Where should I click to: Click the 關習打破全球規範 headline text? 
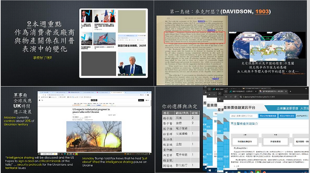click(x=132, y=45)
